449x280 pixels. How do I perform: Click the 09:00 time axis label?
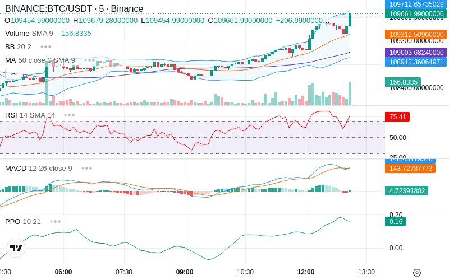pos(185,272)
